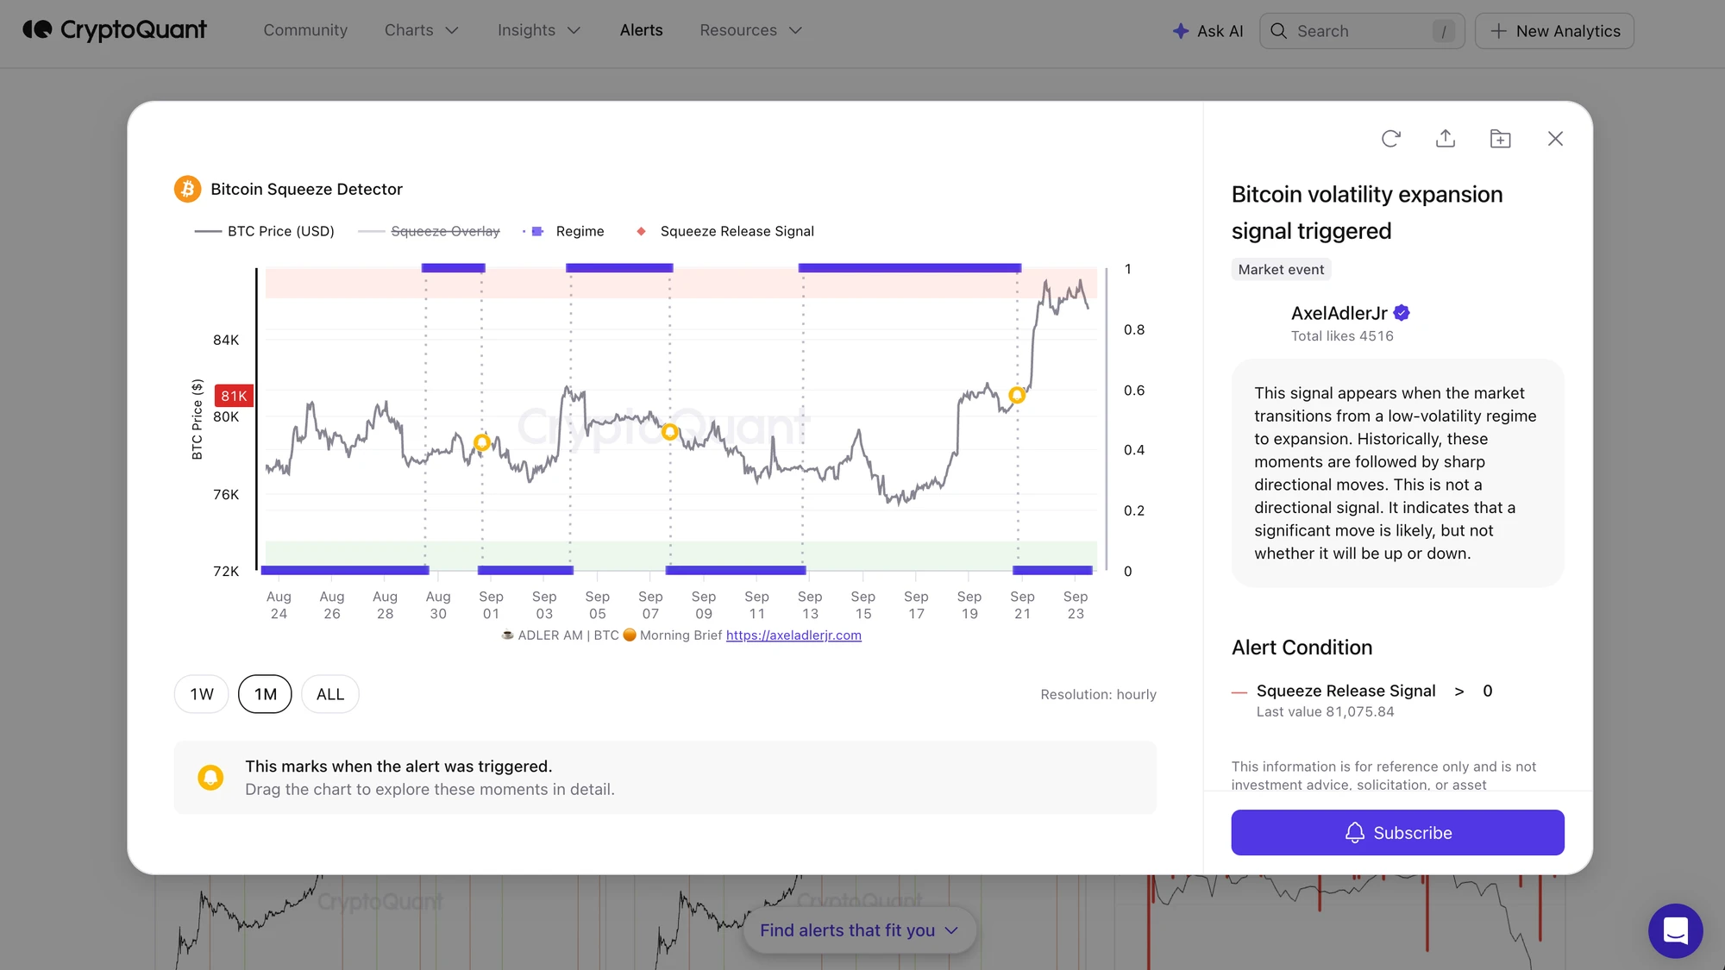1725x970 pixels.
Task: Expand Find alerts that fit you
Action: click(859, 930)
